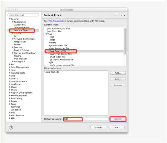Expand the Security node
This screenshot has height=143, width=167.
[x=13, y=47]
